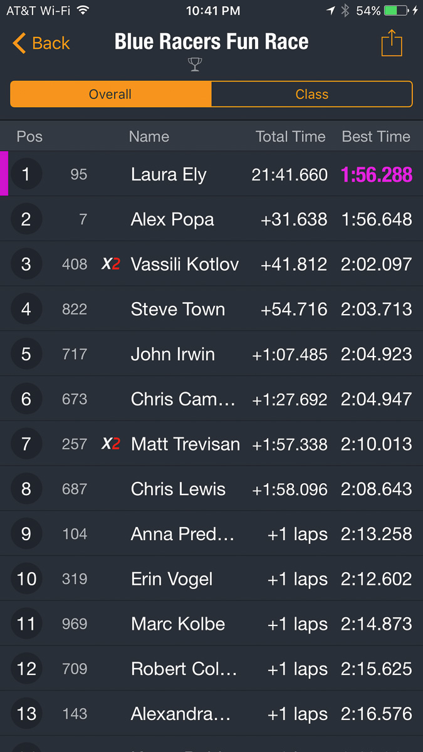The image size is (423, 752).
Task: Switch to the Class tab
Action: (311, 95)
